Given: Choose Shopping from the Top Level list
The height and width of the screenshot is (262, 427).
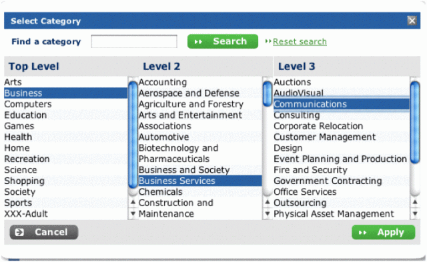Looking at the screenshot, I should tap(24, 181).
